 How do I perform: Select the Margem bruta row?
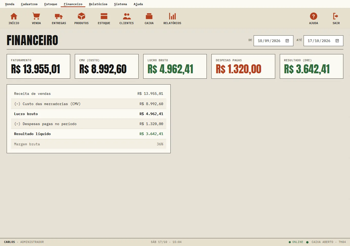pos(89,144)
